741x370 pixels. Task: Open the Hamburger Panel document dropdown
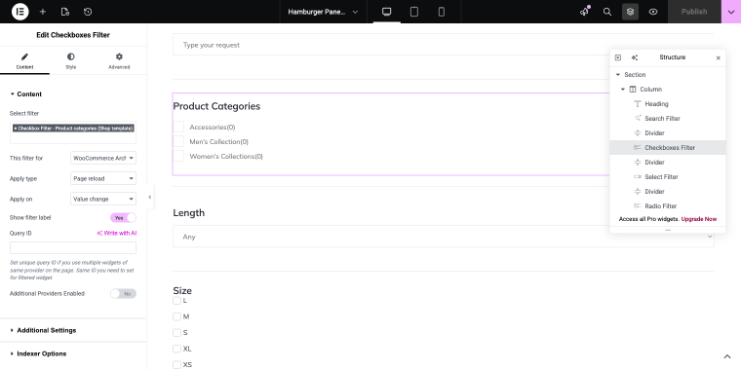click(x=323, y=12)
